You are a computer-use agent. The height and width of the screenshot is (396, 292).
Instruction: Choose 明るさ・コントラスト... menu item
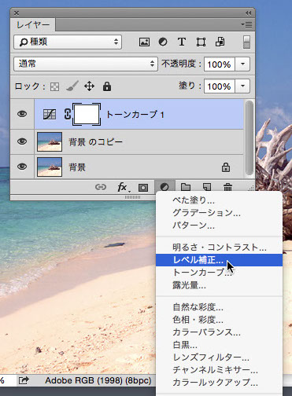219,247
